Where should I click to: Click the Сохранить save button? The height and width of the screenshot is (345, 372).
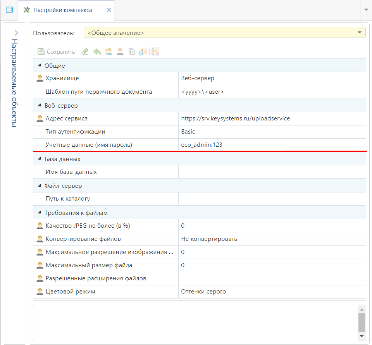click(56, 51)
